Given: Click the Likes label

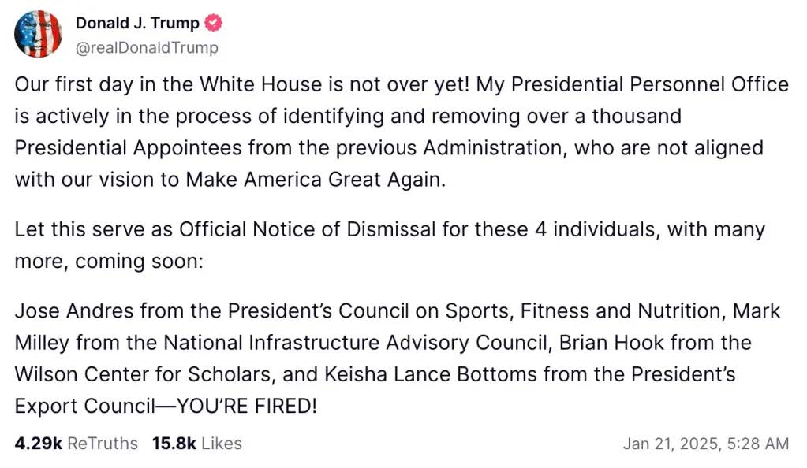Looking at the screenshot, I should coord(222,444).
